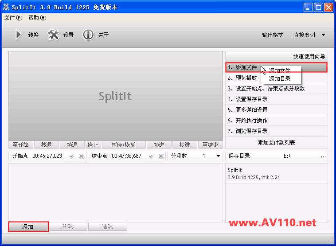Open the 关于 info icon

(x=88, y=35)
